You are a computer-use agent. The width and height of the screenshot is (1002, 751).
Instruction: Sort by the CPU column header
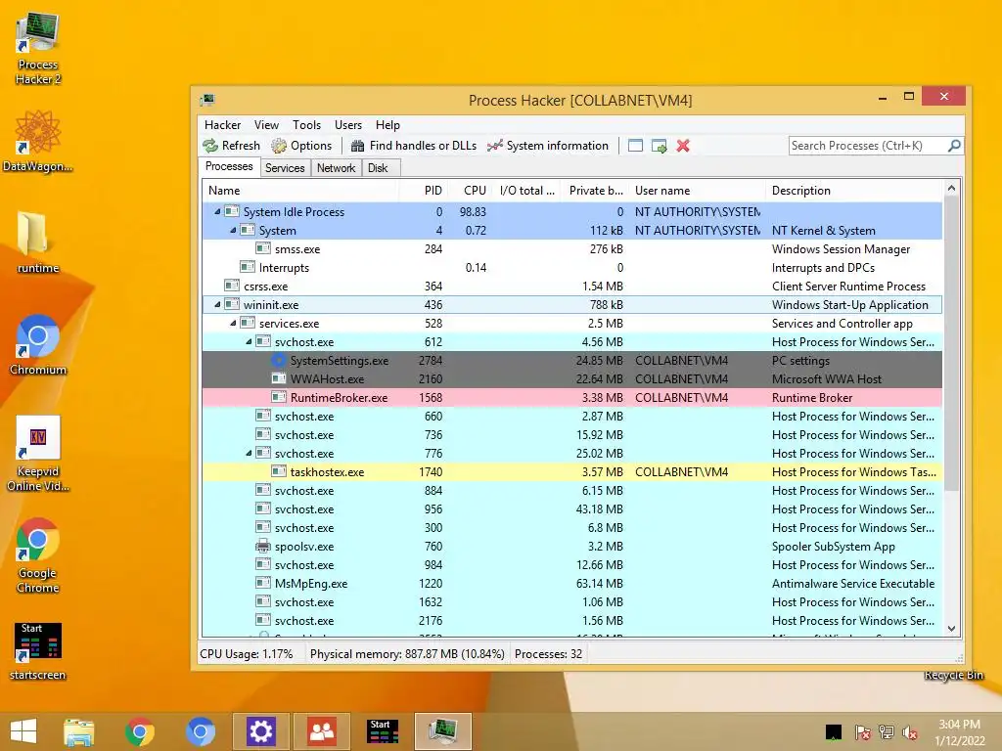471,191
